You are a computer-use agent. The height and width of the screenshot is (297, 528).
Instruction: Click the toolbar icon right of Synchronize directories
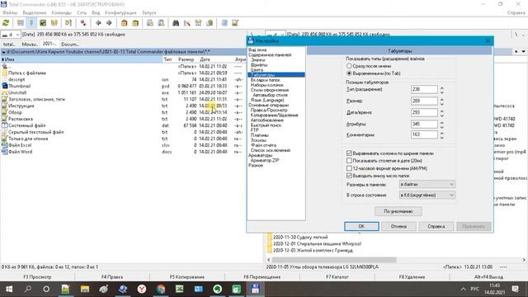[210, 23]
